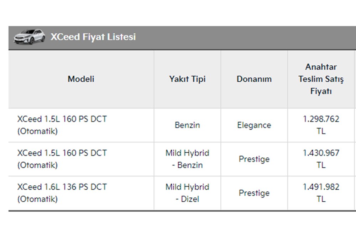
Task: Click the Elegance trim cell
Action: pyautogui.click(x=254, y=125)
